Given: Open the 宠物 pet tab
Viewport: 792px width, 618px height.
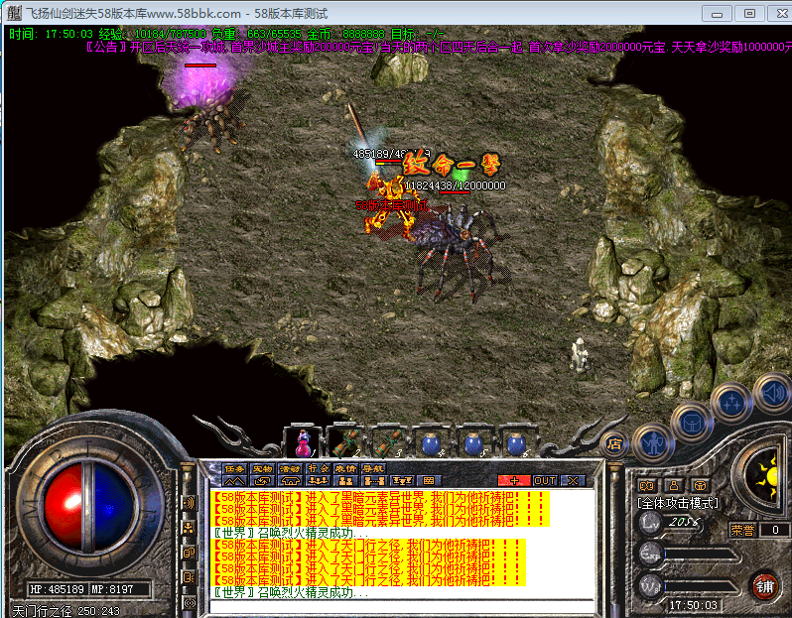Looking at the screenshot, I should (x=262, y=468).
